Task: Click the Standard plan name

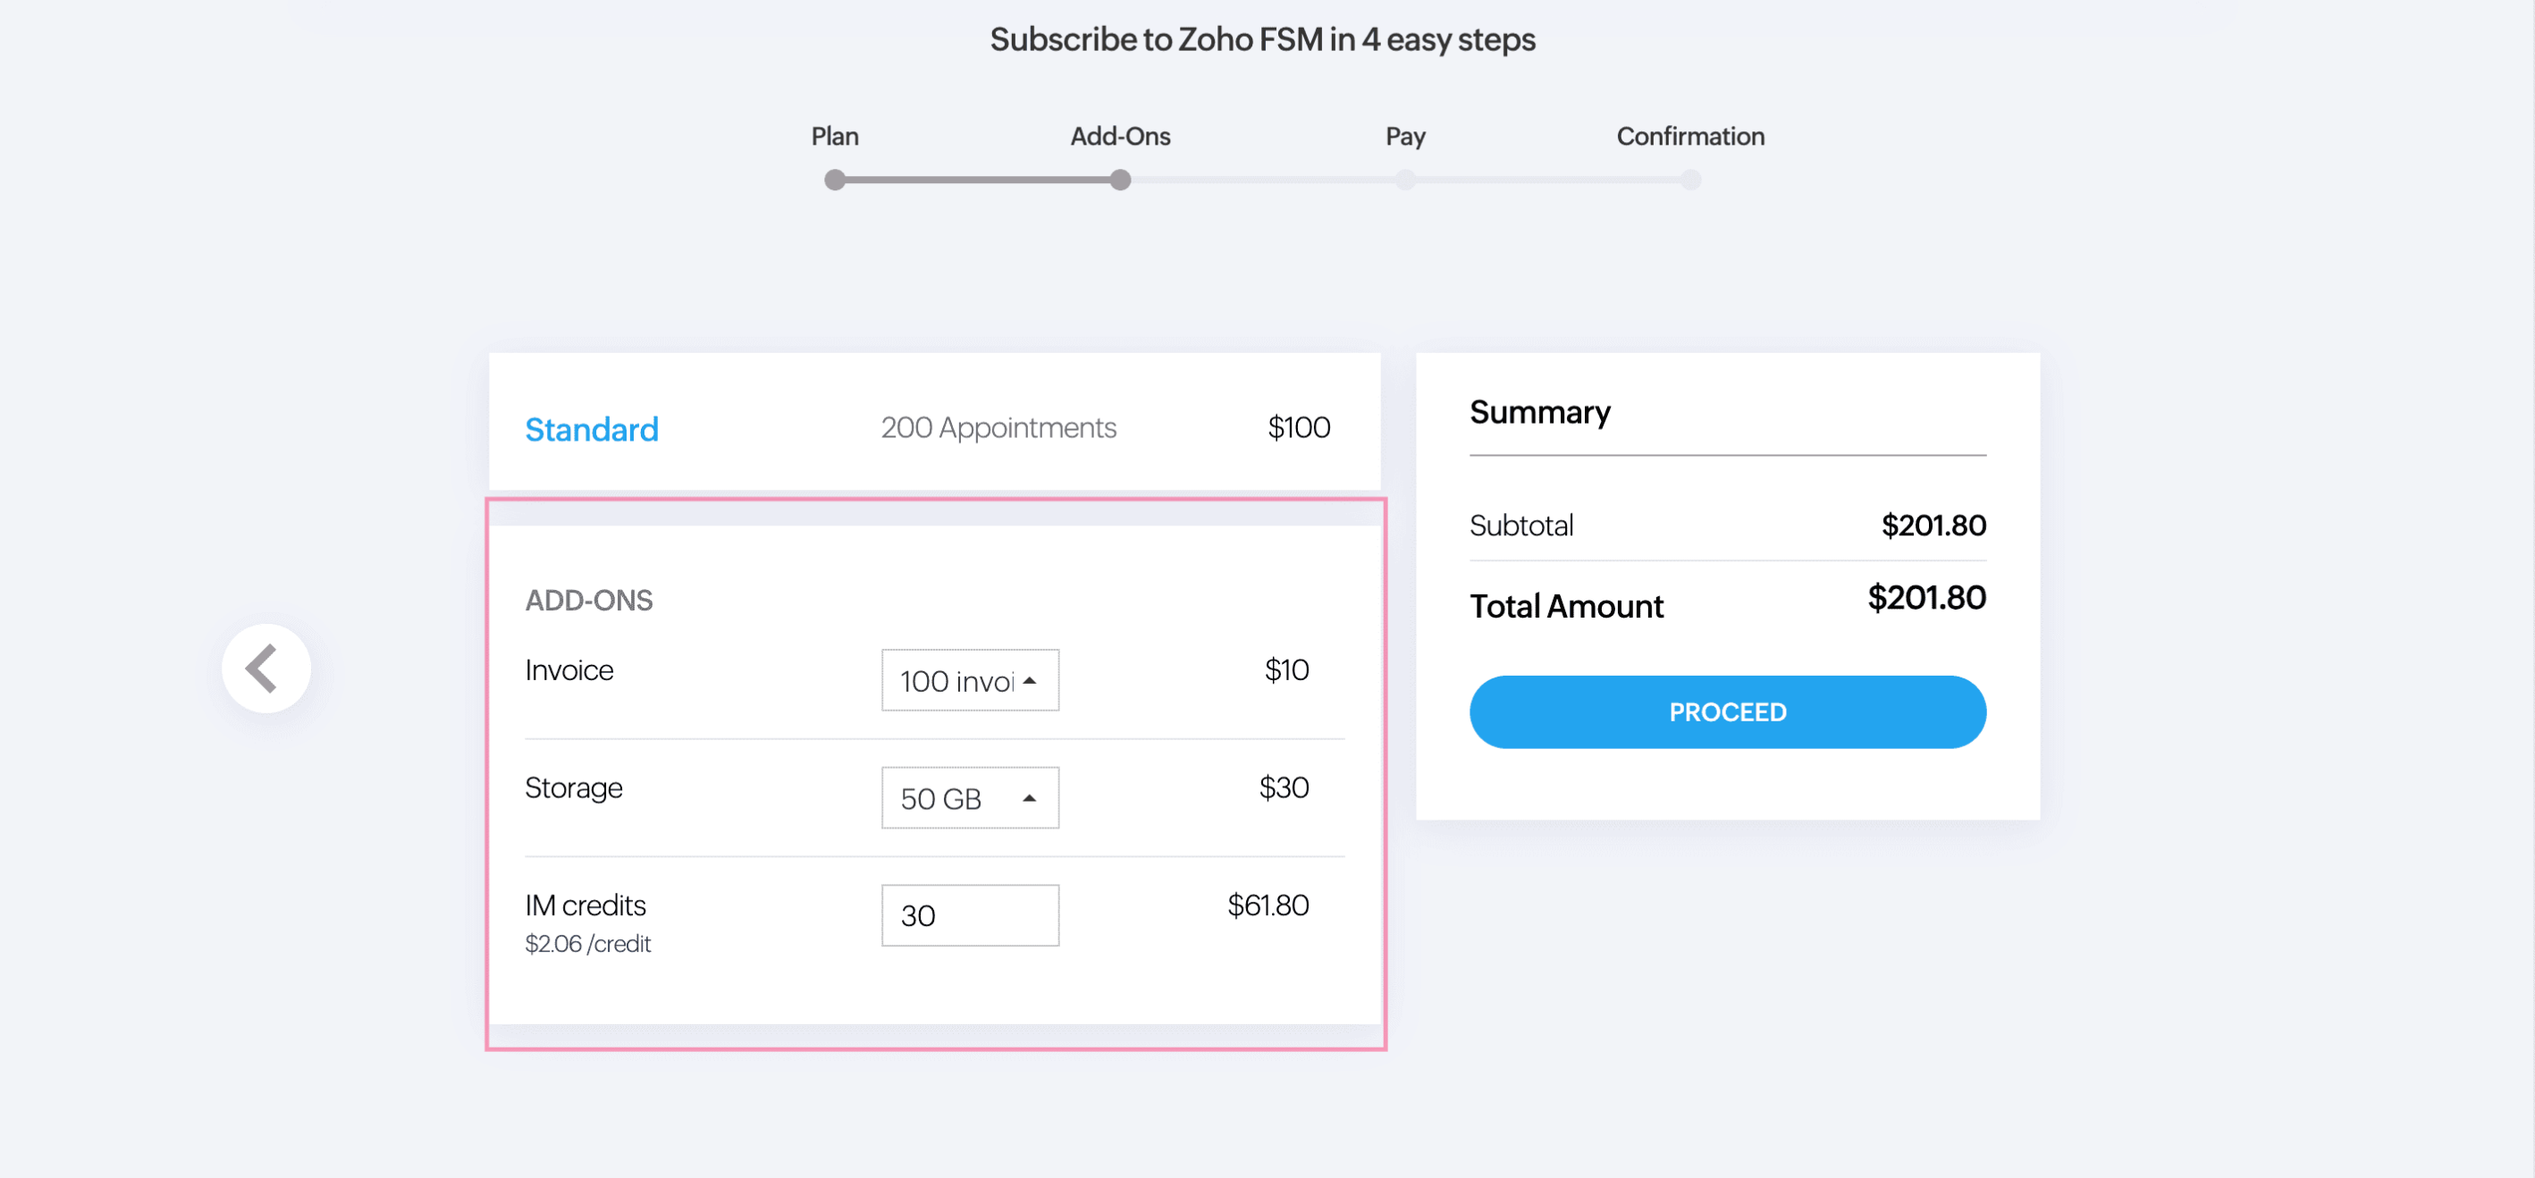Action: pyautogui.click(x=592, y=429)
